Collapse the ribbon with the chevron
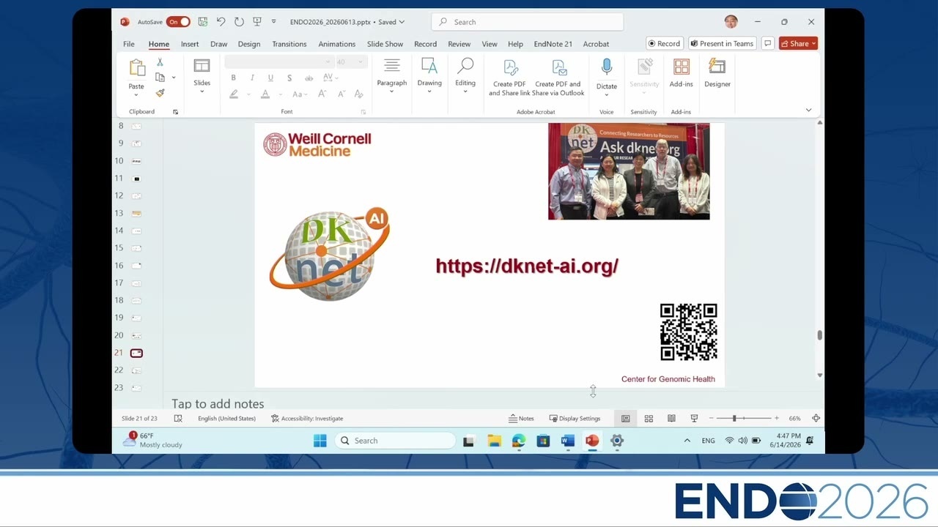The height and width of the screenshot is (527, 938). click(808, 110)
